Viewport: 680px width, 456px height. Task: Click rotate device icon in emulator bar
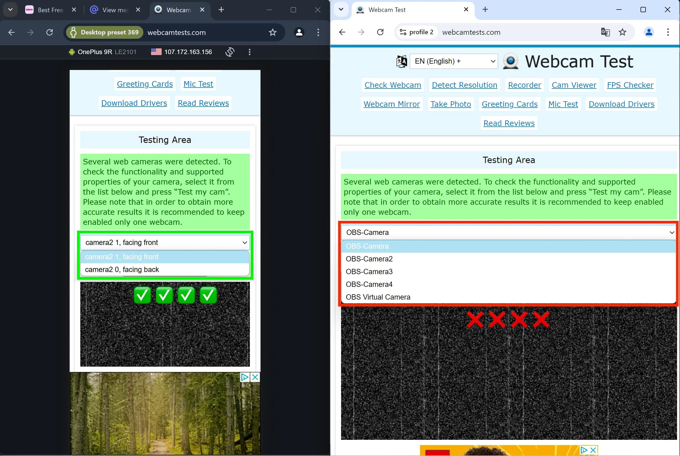coord(230,52)
